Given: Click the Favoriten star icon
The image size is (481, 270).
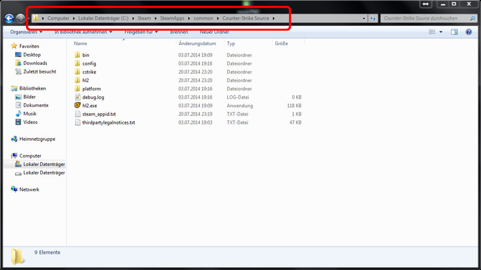Looking at the screenshot, I should (14, 46).
